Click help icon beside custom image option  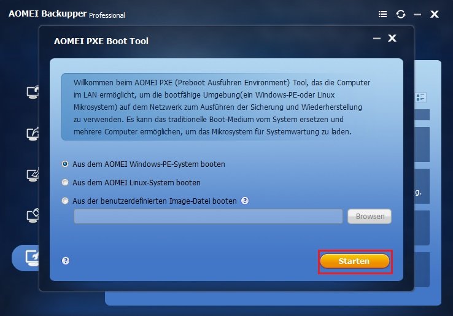245,201
